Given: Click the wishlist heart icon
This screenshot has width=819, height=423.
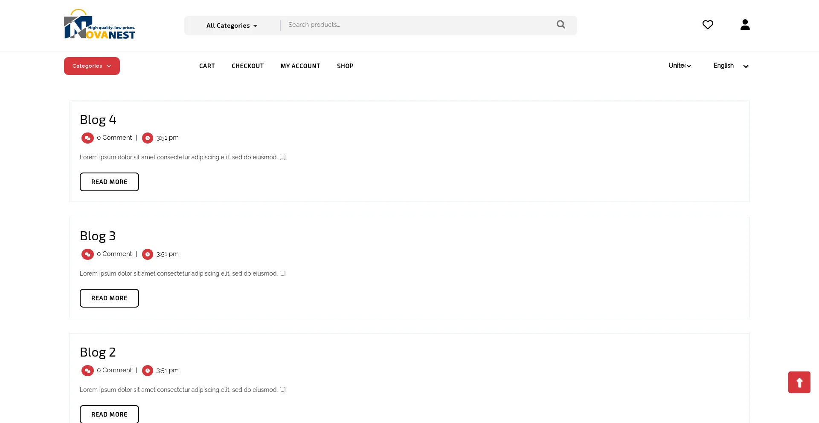Looking at the screenshot, I should pos(708,25).
